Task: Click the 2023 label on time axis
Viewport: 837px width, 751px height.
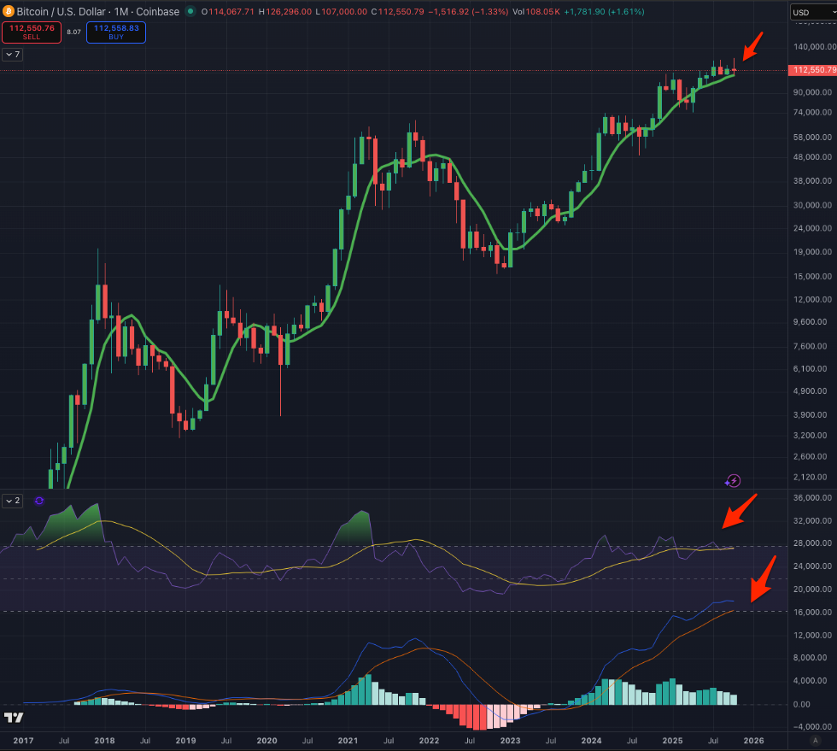Action: point(511,740)
